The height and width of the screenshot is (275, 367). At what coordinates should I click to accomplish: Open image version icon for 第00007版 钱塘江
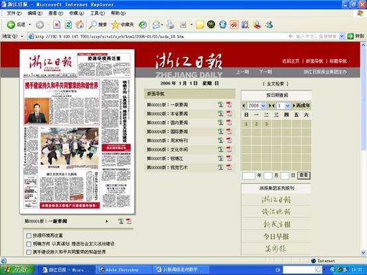(x=220, y=158)
